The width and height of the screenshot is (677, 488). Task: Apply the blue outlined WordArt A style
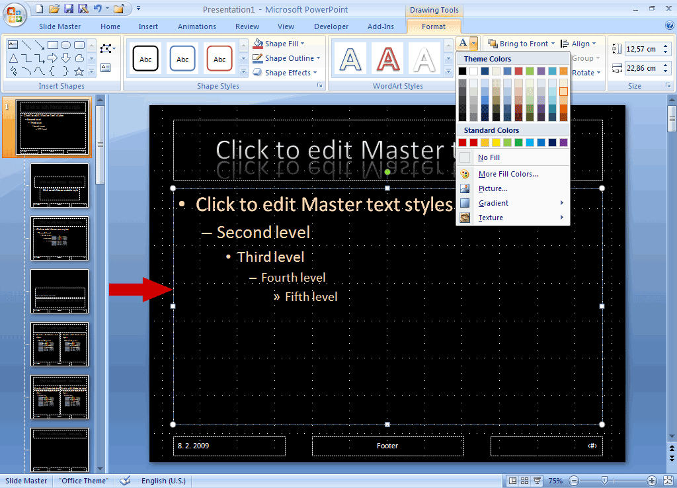click(x=350, y=59)
